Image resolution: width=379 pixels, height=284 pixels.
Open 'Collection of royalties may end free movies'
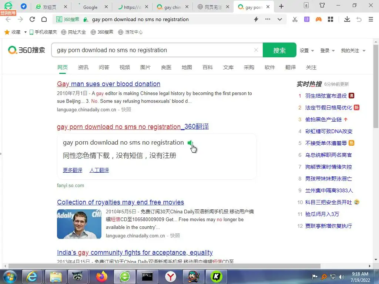point(120,202)
